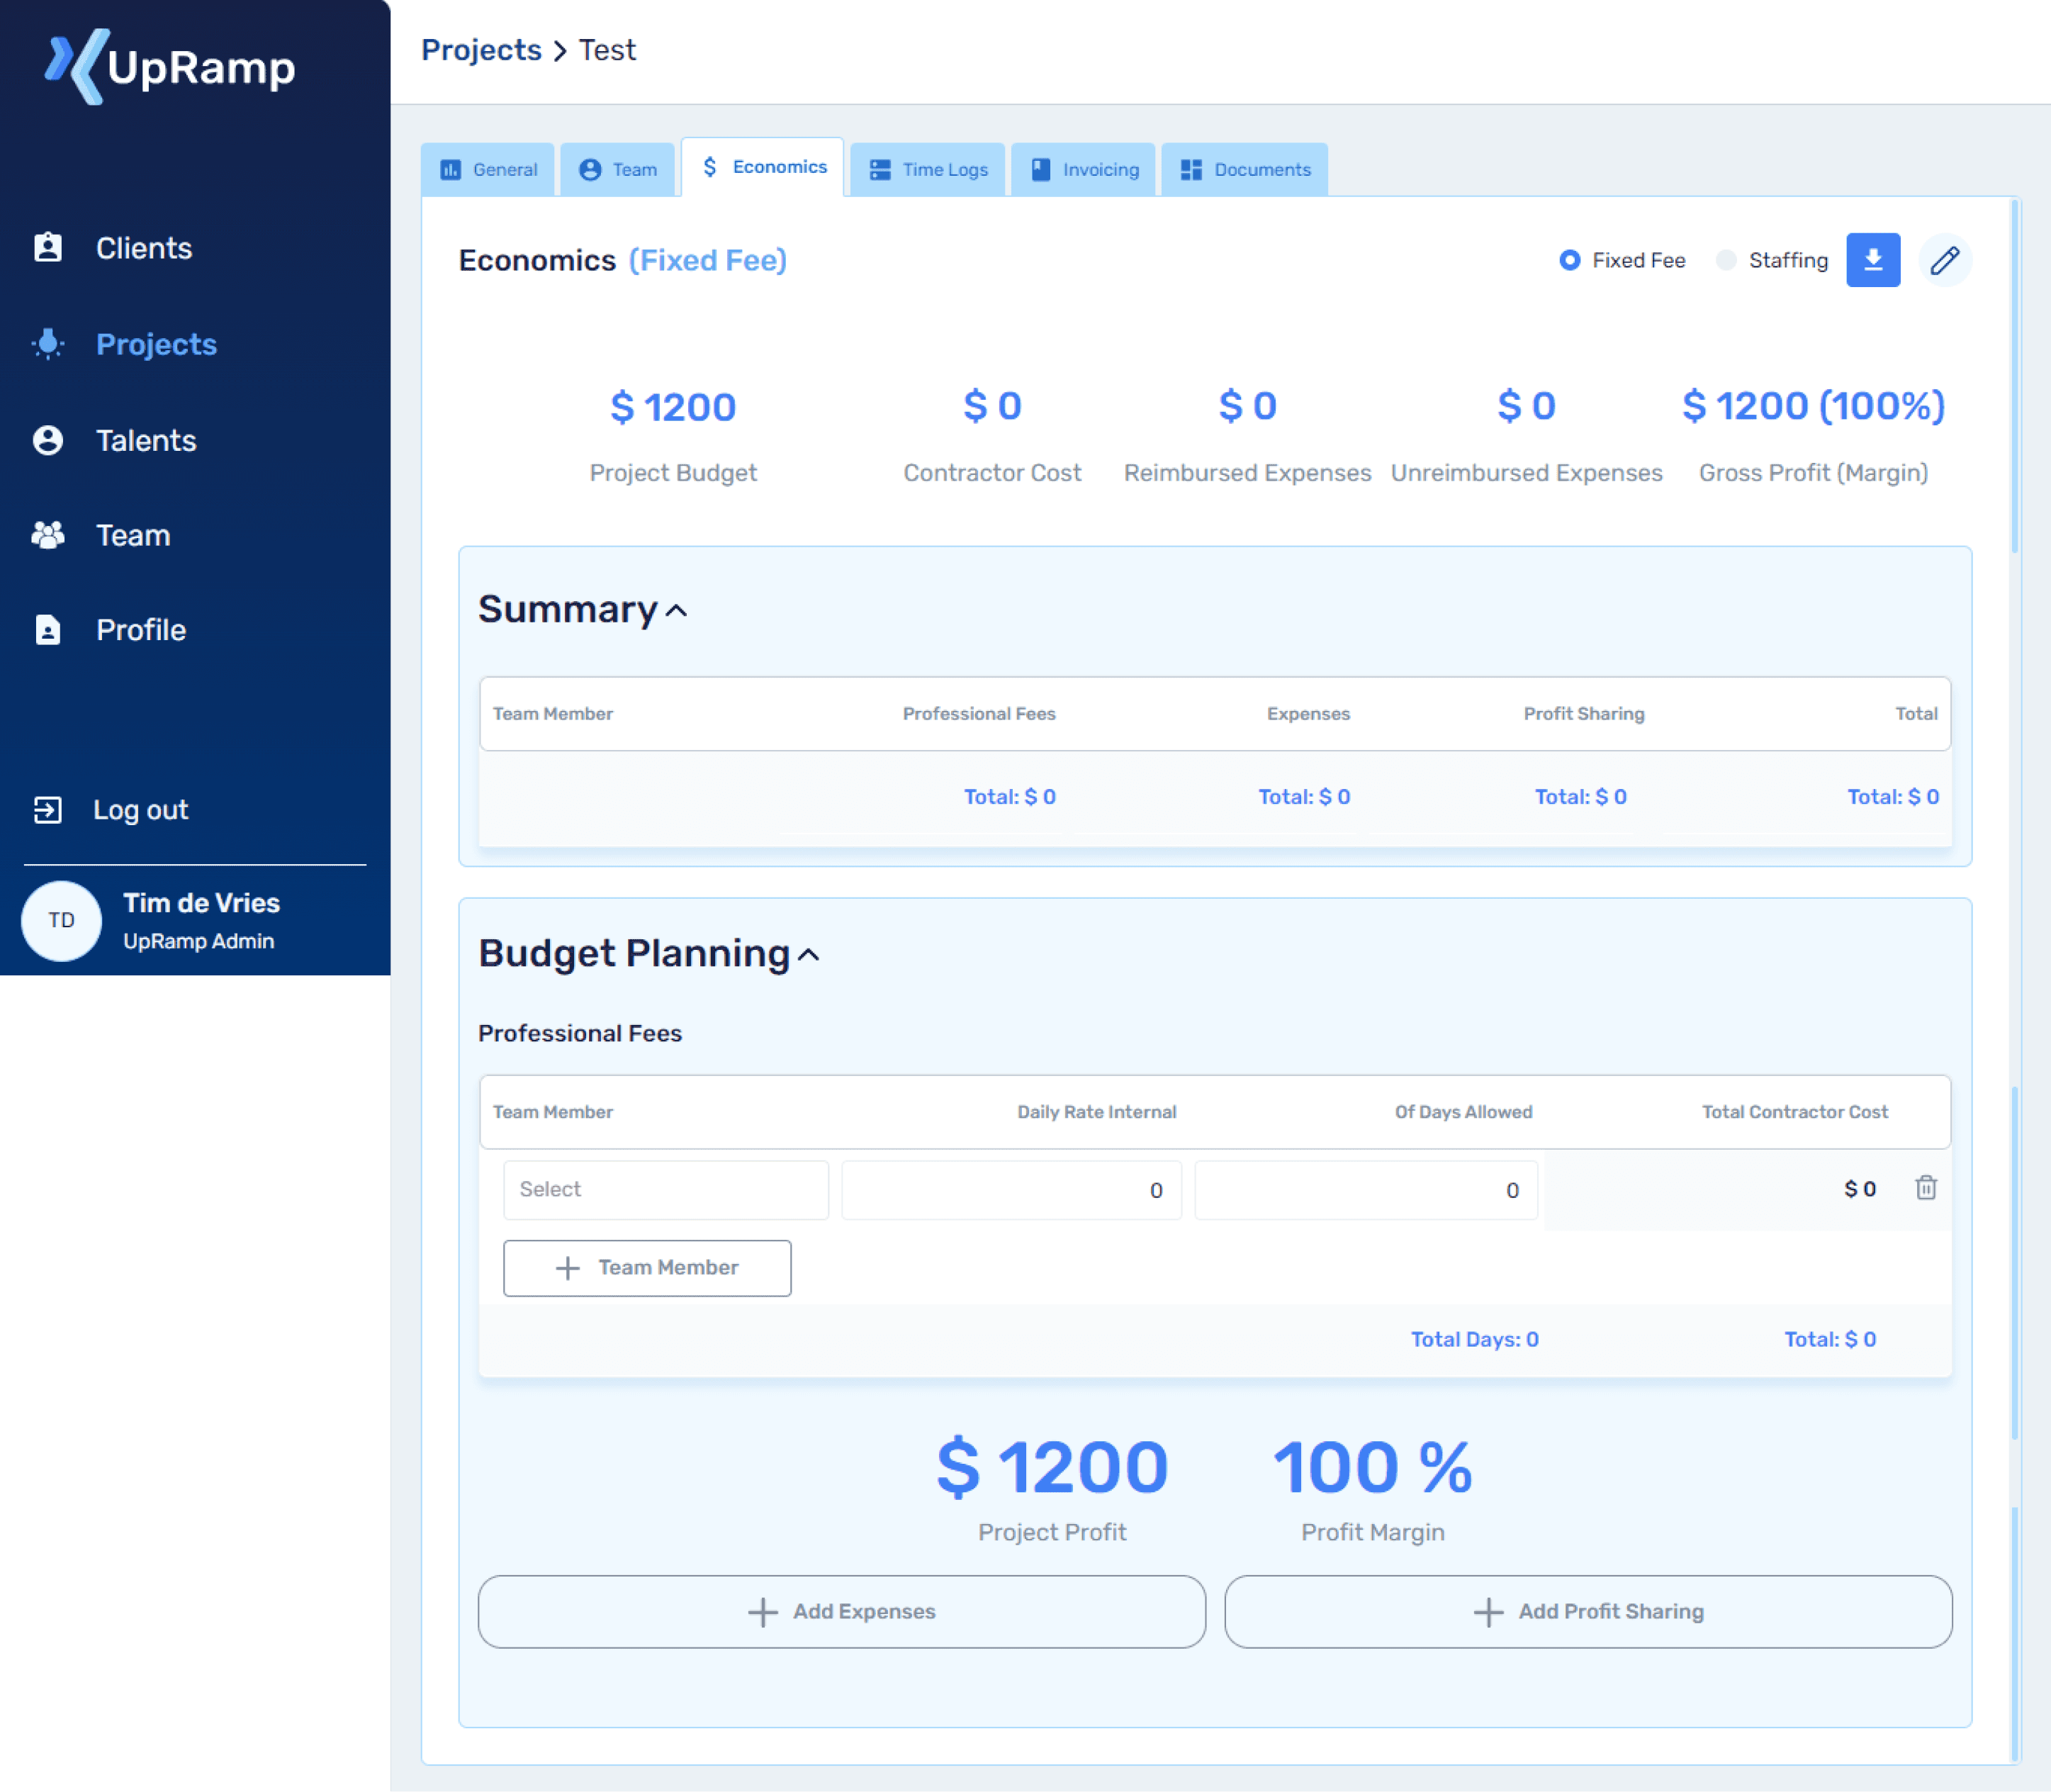The width and height of the screenshot is (2051, 1792).
Task: Click the pencil edit icon
Action: click(x=1944, y=260)
